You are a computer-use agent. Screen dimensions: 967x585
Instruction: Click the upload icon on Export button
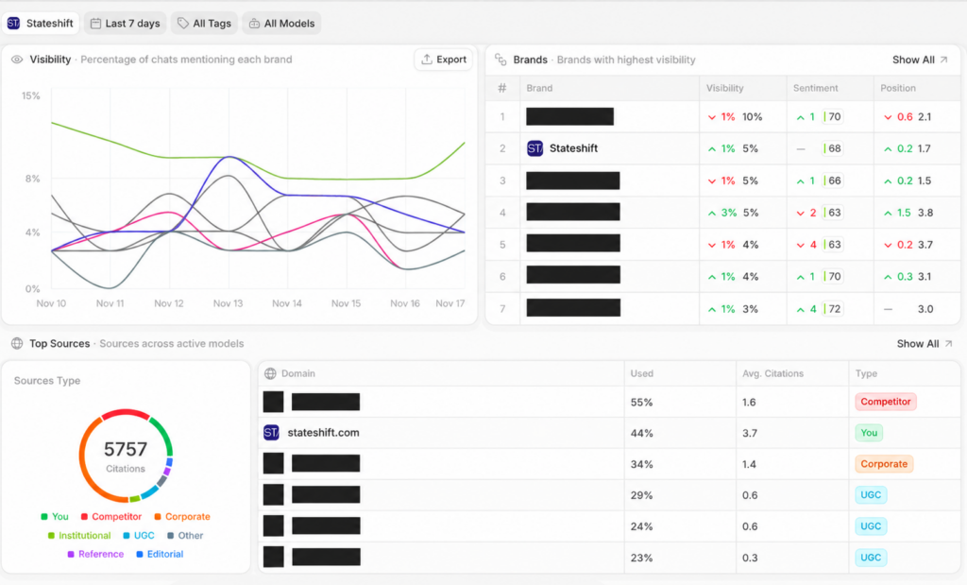coord(426,60)
